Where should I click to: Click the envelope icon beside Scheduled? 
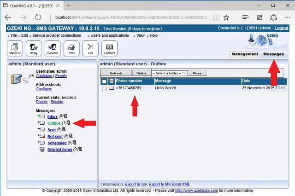click(x=41, y=143)
